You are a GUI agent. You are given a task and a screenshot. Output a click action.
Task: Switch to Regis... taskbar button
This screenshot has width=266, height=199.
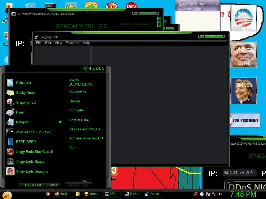coord(153,194)
